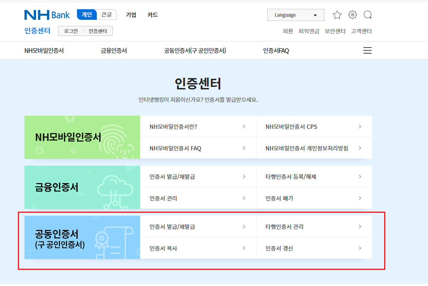Open the 보안센터 link

coord(334,31)
